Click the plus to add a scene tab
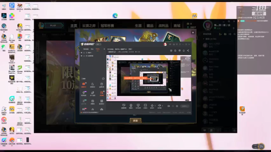This screenshot has width=271, height=152. (x=104, y=49)
